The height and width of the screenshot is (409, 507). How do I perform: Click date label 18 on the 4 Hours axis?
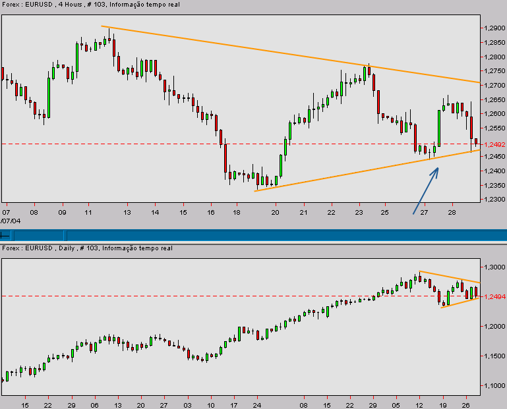[237, 212]
